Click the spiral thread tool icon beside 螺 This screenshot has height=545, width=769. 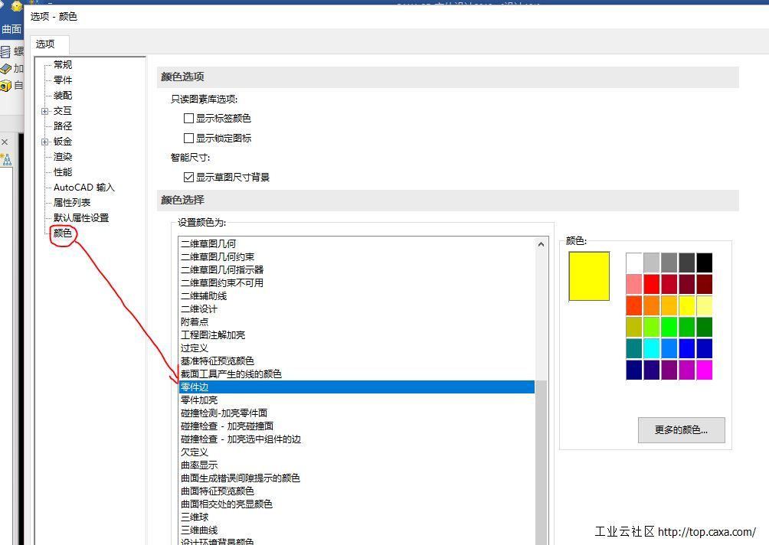click(x=6, y=52)
